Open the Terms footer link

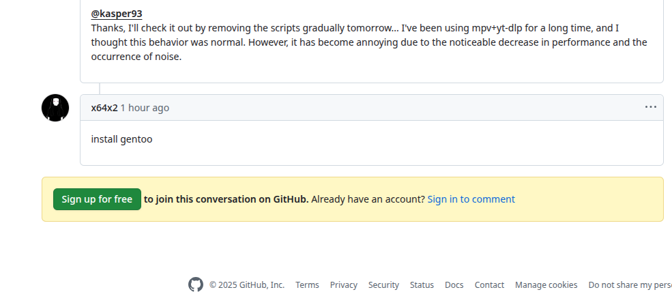point(307,284)
